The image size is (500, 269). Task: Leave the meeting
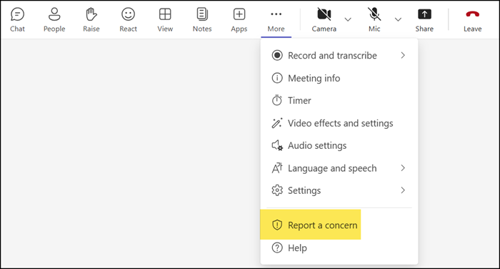coord(473,20)
